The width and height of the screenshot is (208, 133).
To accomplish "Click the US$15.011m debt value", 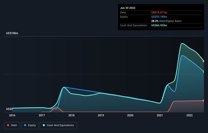I will [x=159, y=12].
